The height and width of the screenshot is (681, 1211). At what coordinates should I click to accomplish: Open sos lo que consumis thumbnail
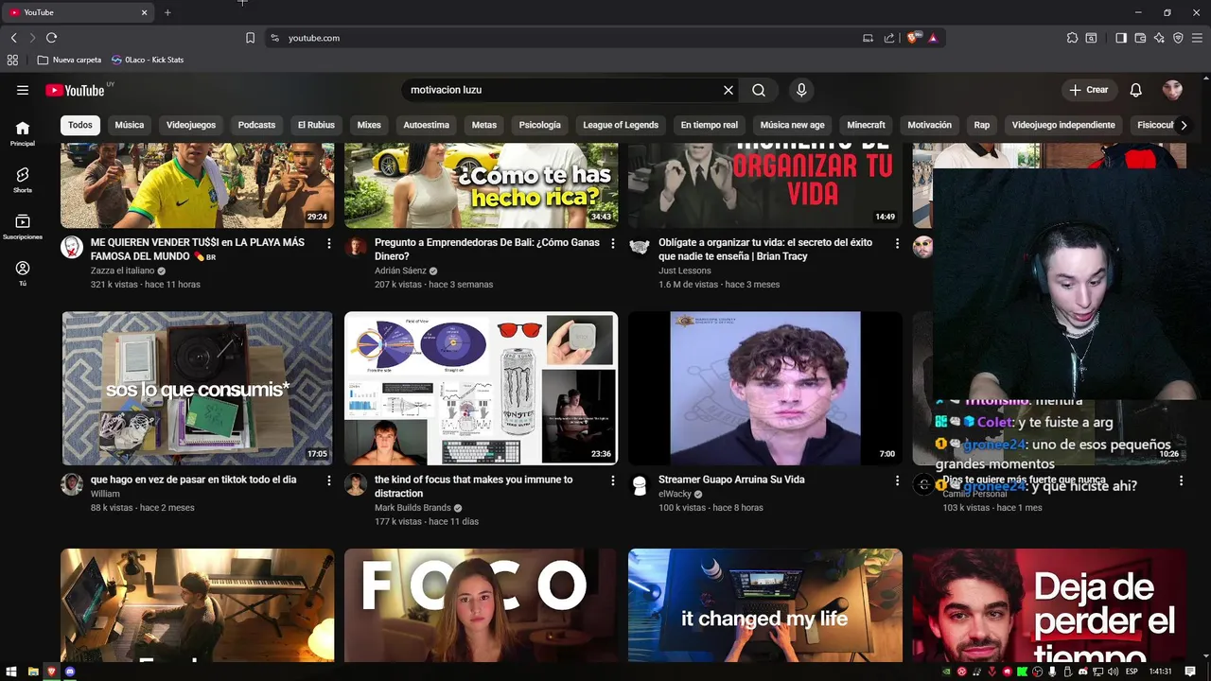pos(197,388)
